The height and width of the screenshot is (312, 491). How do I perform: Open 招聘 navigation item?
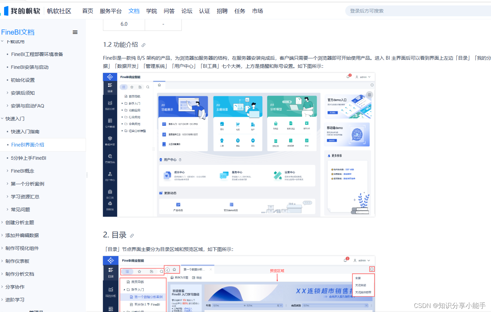click(222, 11)
